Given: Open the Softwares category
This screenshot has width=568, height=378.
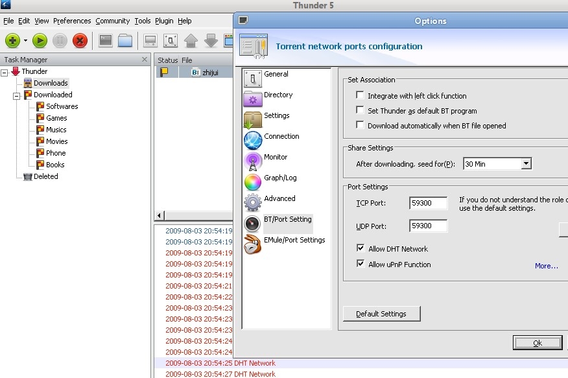Looking at the screenshot, I should pos(62,106).
